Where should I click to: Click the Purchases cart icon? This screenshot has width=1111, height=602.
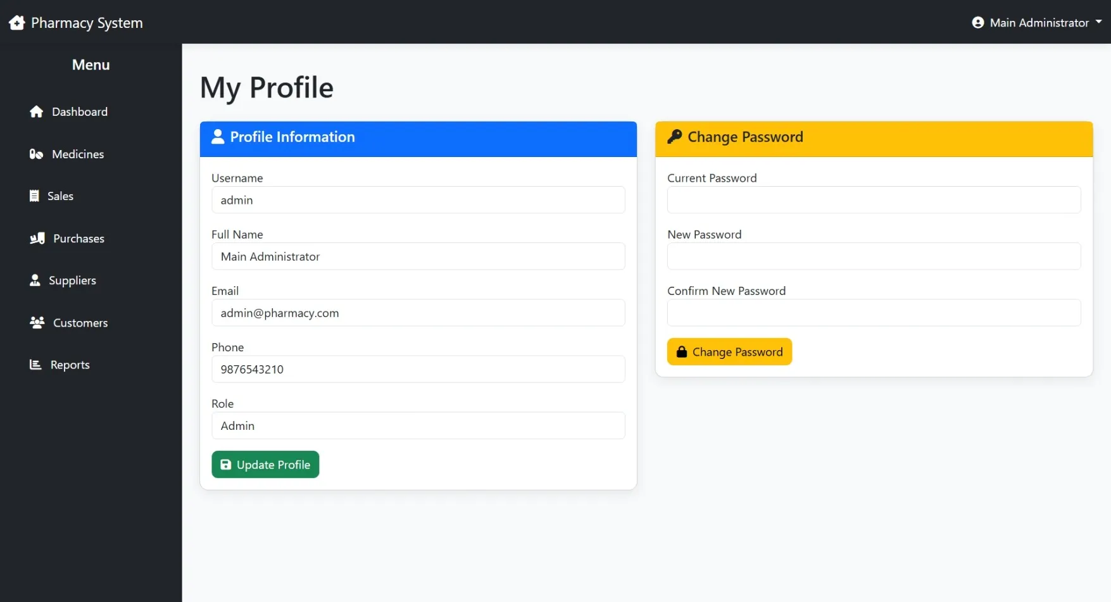coord(37,238)
